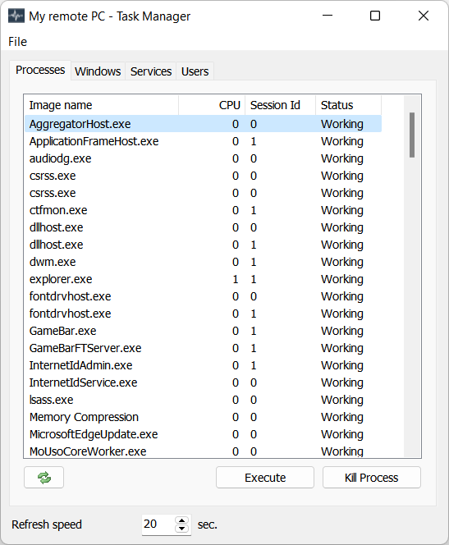Open the File menu

(x=17, y=42)
